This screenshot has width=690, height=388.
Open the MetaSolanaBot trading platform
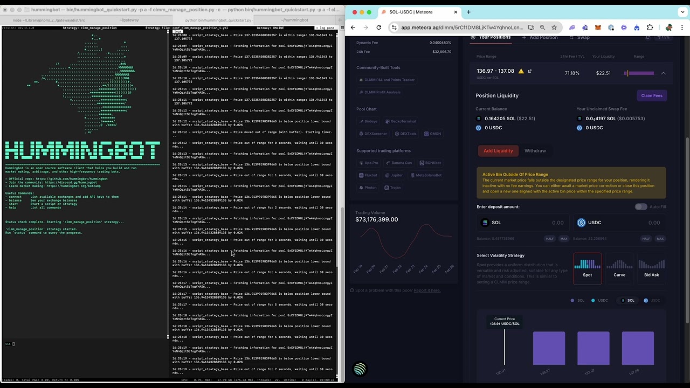[x=426, y=175]
